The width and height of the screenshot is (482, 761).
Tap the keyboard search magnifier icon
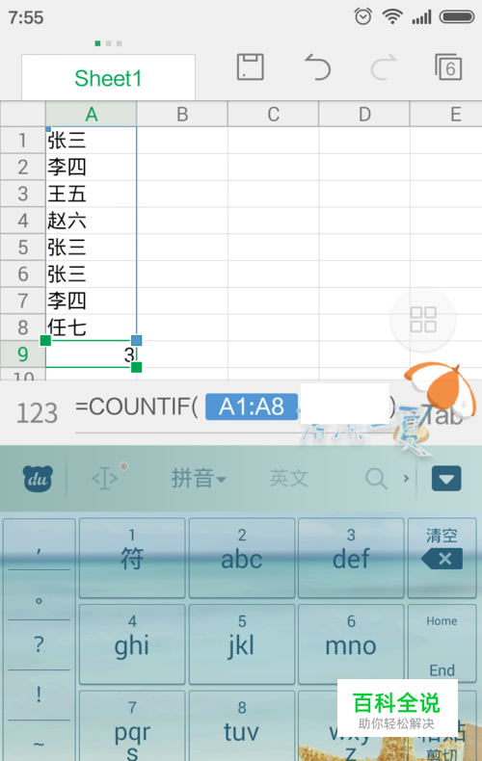(x=377, y=479)
